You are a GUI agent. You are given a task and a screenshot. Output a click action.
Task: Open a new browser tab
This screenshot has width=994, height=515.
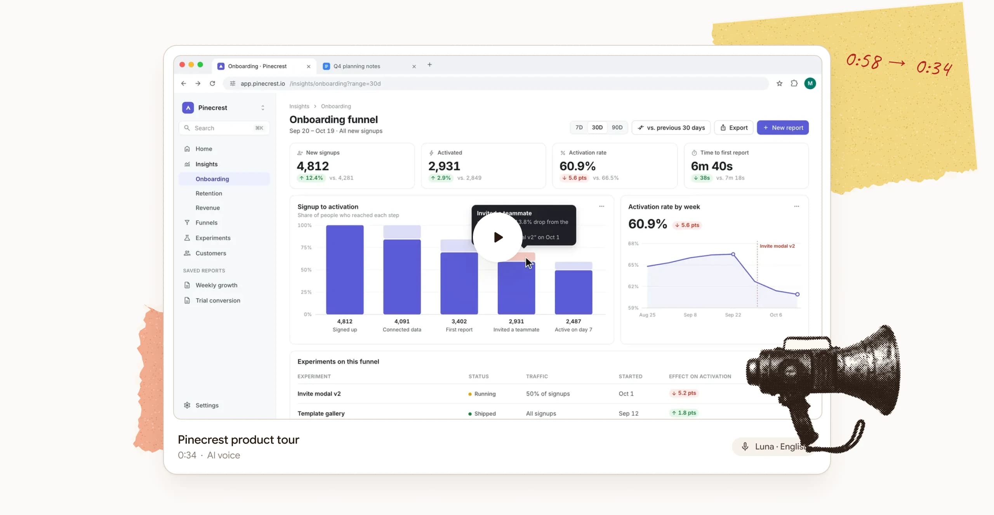click(x=429, y=65)
